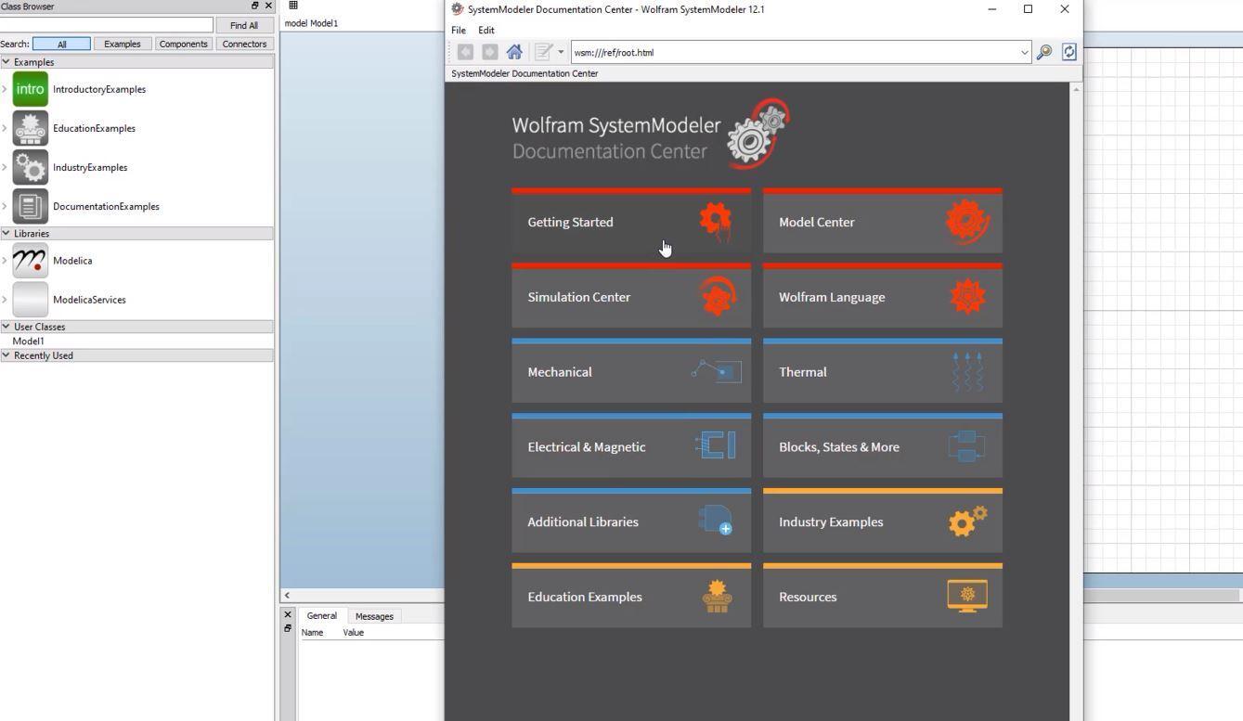Switch to the Messages tab
Image resolution: width=1243 pixels, height=721 pixels.
373,615
